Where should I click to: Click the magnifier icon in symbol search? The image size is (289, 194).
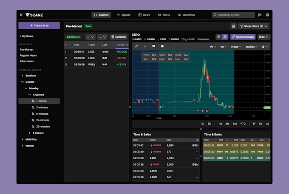(x=215, y=15)
